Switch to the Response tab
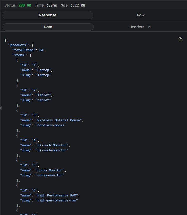This screenshot has height=215, width=187. 48,15
